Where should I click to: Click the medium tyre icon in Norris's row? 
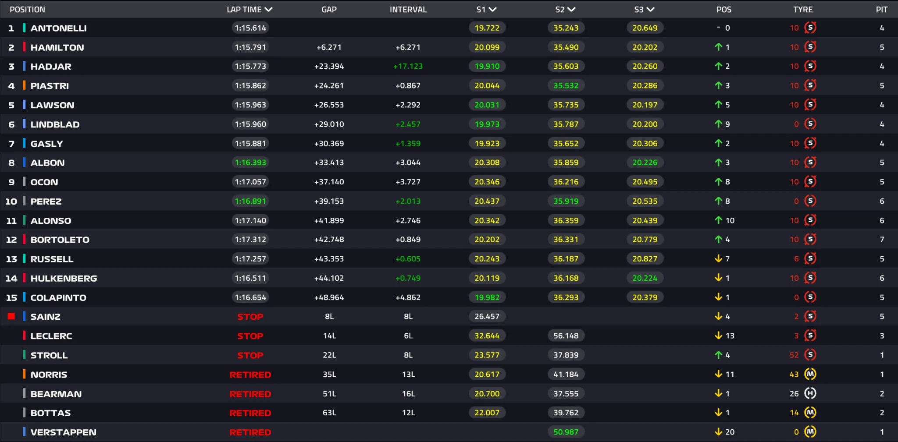[x=810, y=375]
